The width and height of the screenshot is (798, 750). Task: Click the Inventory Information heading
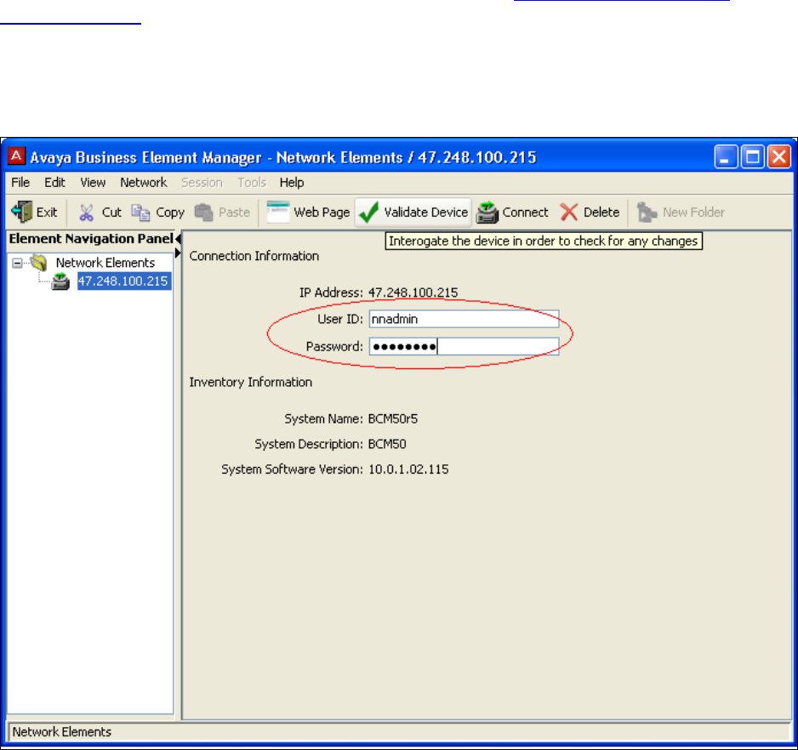250,382
